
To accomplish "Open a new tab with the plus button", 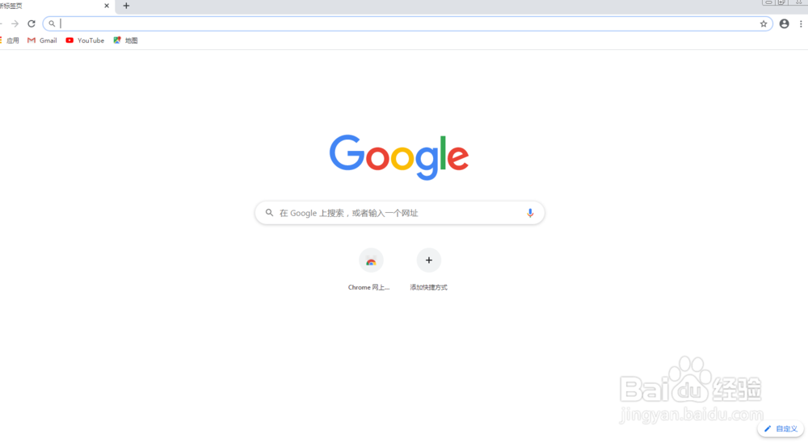I will pos(126,6).
